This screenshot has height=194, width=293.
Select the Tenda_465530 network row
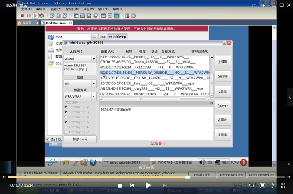point(154,62)
